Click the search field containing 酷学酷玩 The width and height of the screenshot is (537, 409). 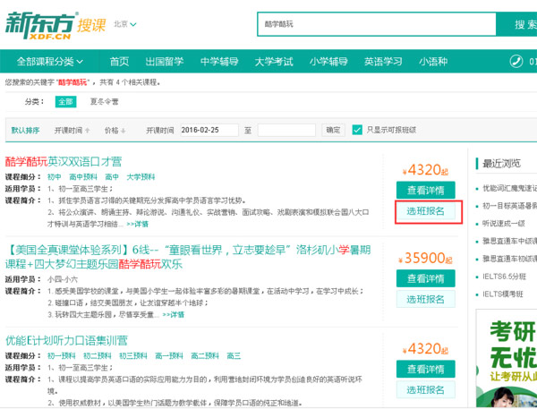[x=376, y=24]
